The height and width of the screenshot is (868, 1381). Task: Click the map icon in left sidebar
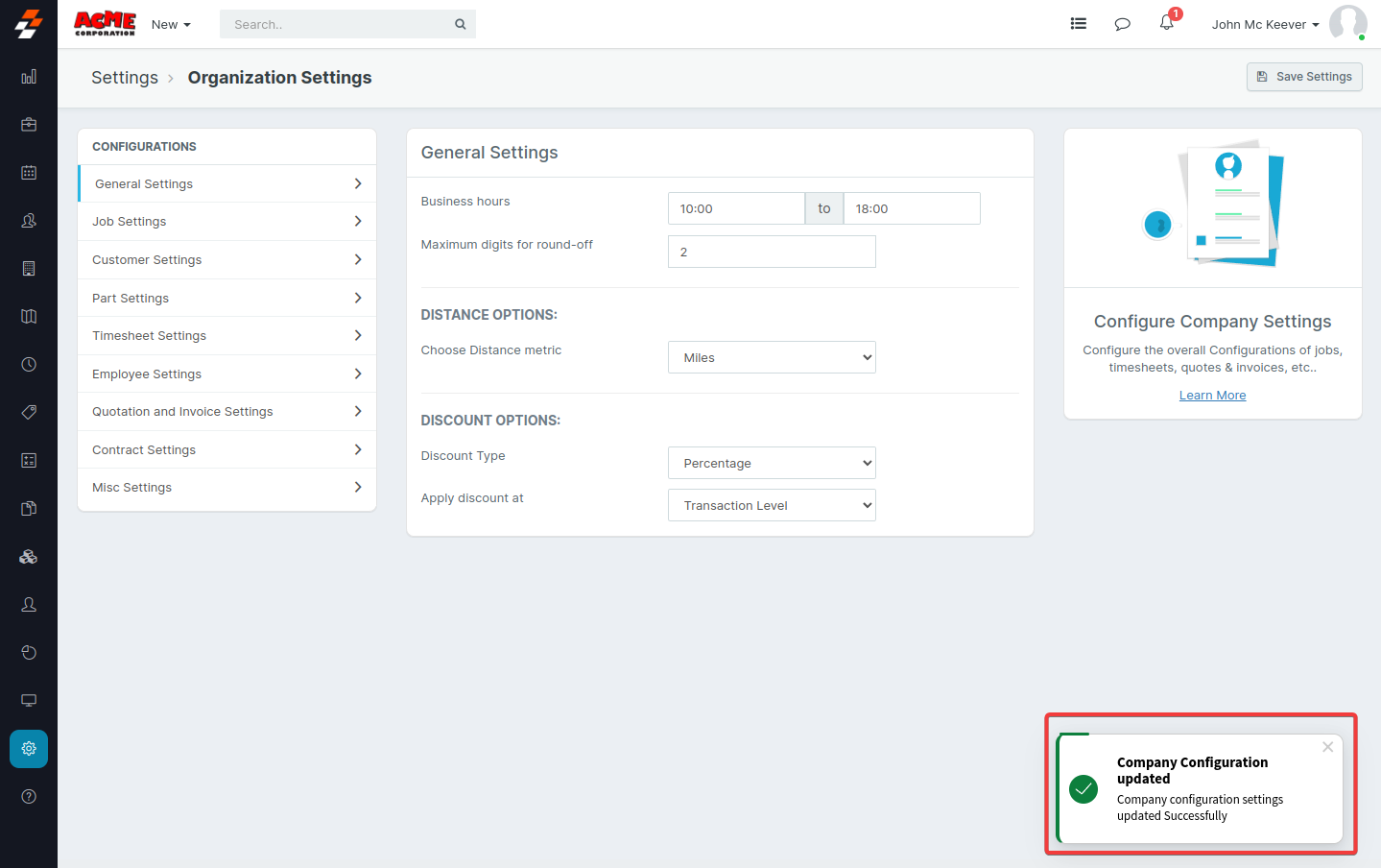point(29,317)
